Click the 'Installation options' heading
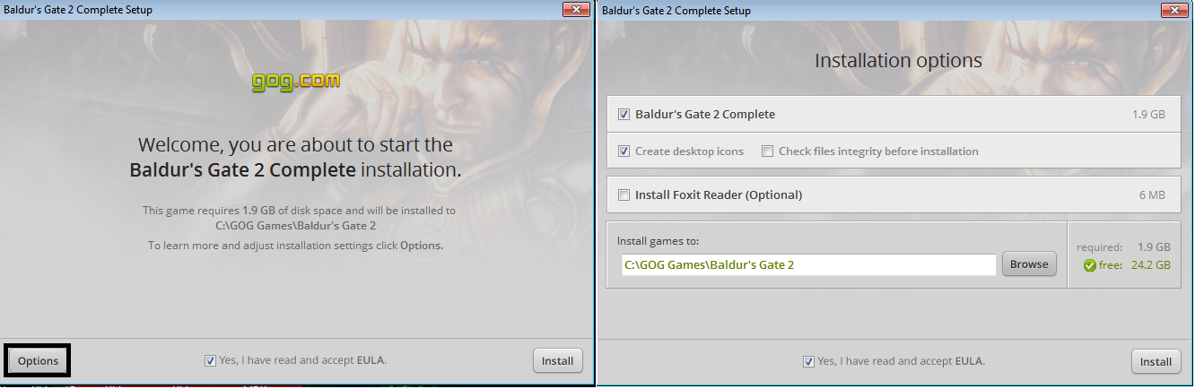Image resolution: width=1195 pixels, height=389 pixels. (898, 61)
